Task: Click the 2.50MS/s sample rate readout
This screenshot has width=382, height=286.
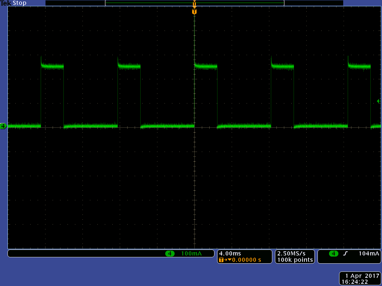Action: pos(291,254)
